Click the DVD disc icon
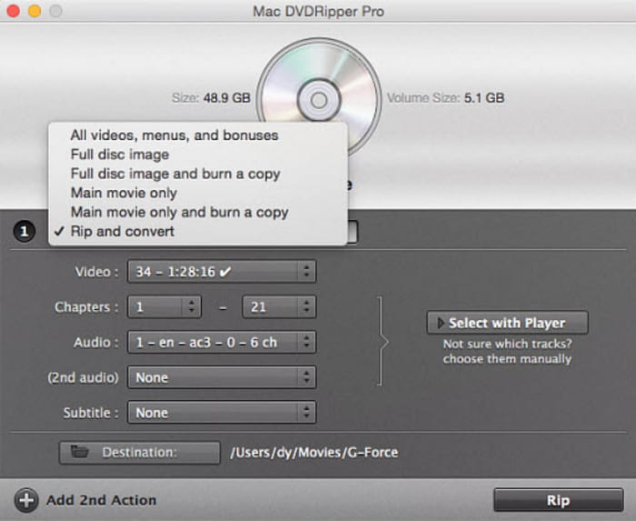 point(319,97)
